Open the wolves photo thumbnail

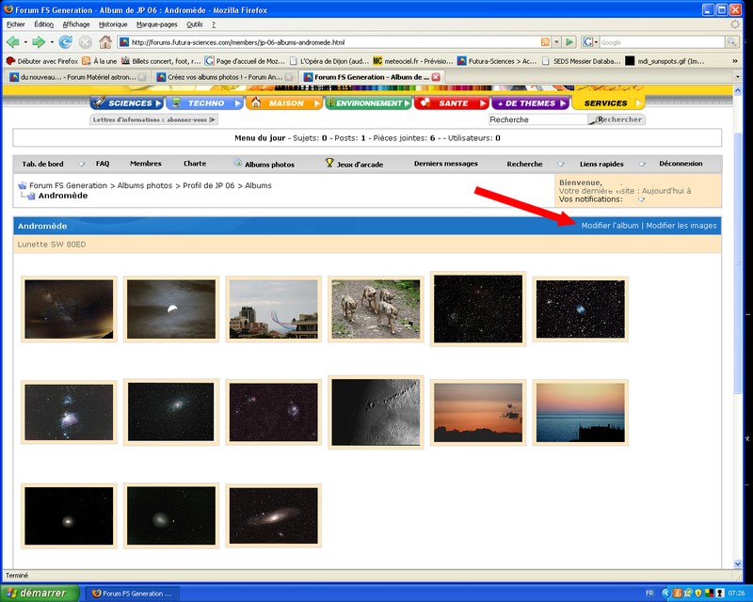tap(376, 309)
